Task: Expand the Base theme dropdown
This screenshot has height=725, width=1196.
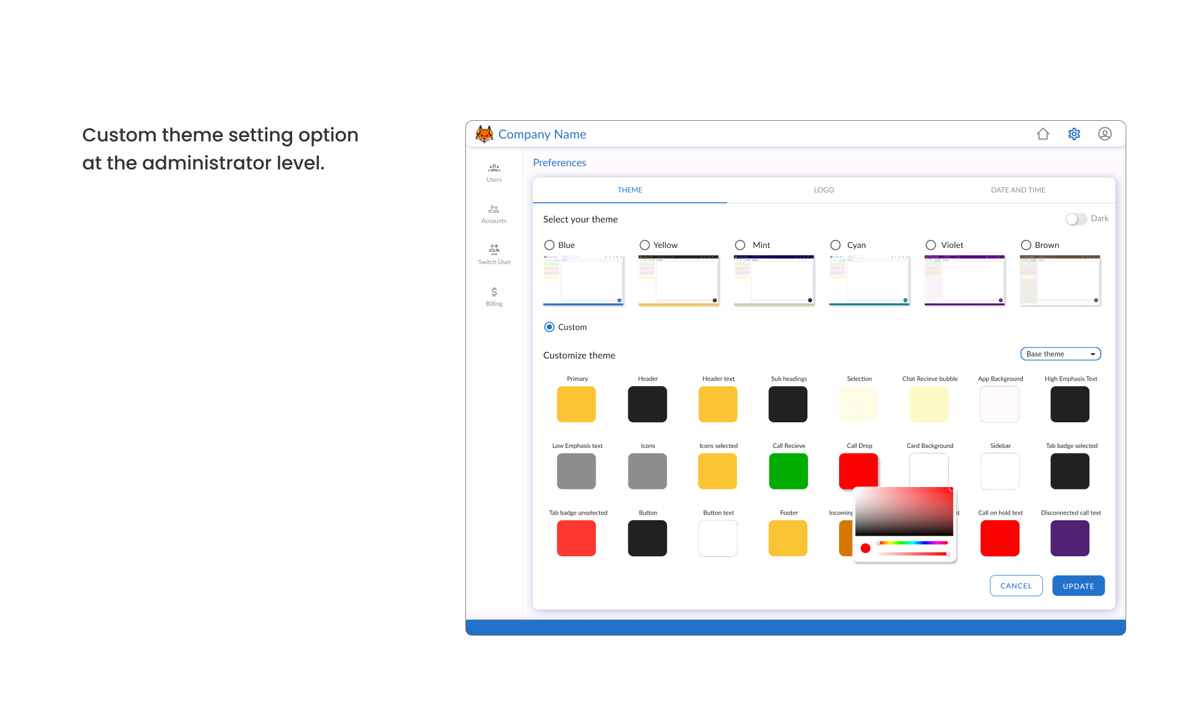Action: [x=1060, y=354]
